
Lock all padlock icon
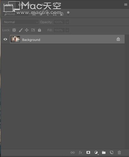[39, 30]
